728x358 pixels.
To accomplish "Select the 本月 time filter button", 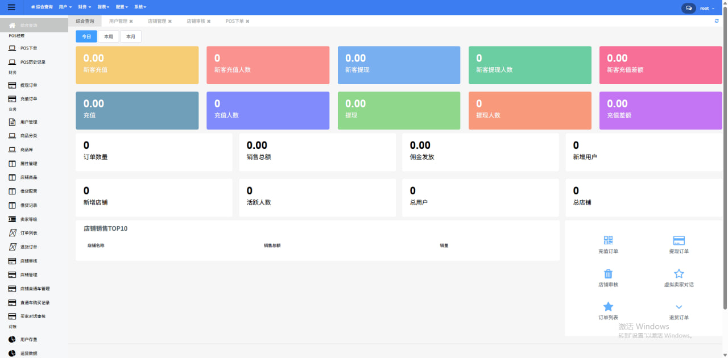I will click(x=131, y=36).
